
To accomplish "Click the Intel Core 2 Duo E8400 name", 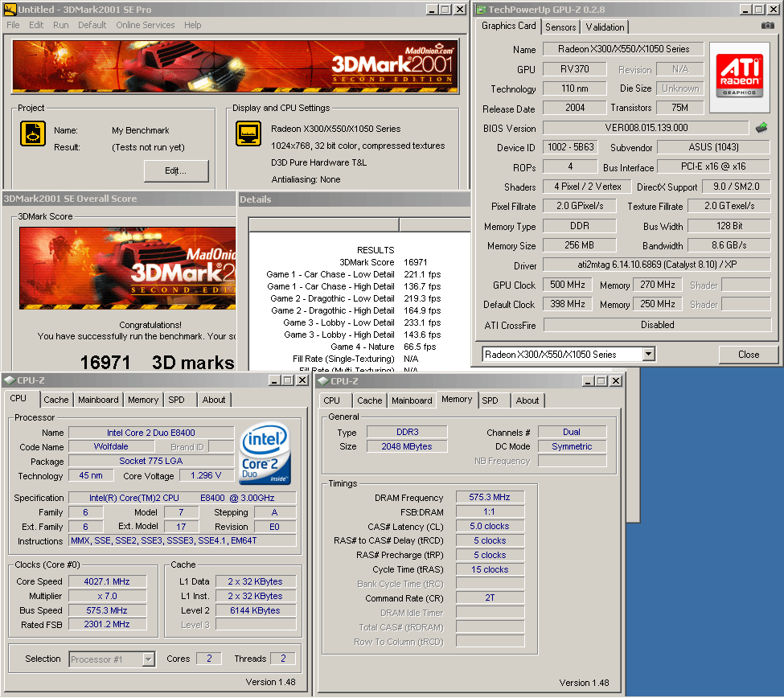I will point(151,433).
